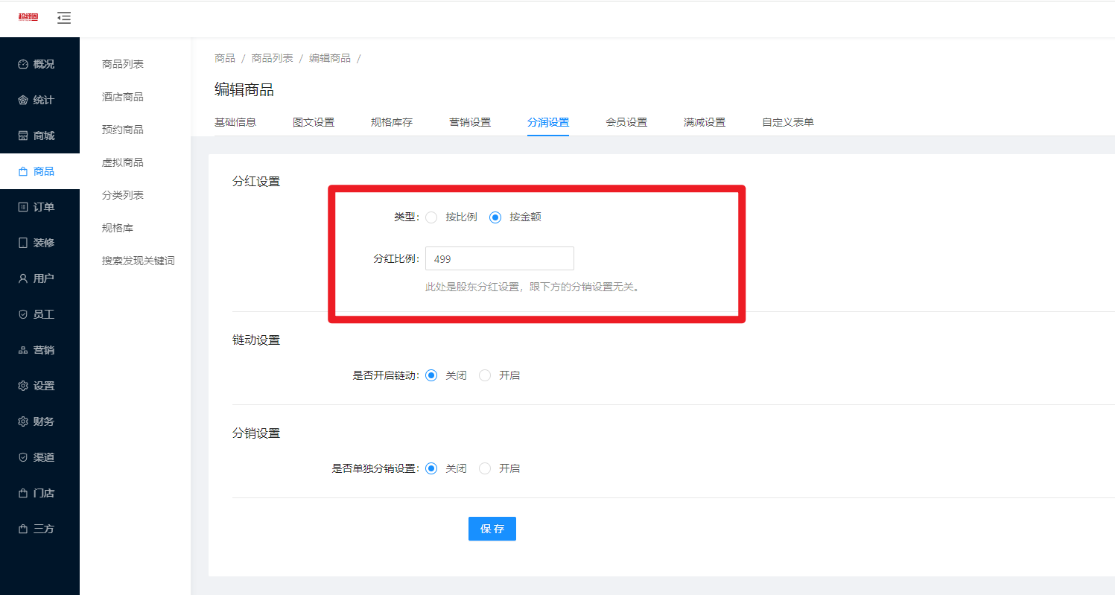The image size is (1115, 595).
Task: Switch to the 基础信息 tab
Action: point(235,122)
